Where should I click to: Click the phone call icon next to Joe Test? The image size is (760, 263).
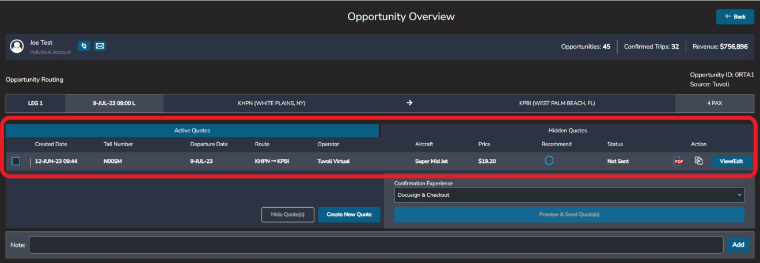pyautogui.click(x=84, y=46)
